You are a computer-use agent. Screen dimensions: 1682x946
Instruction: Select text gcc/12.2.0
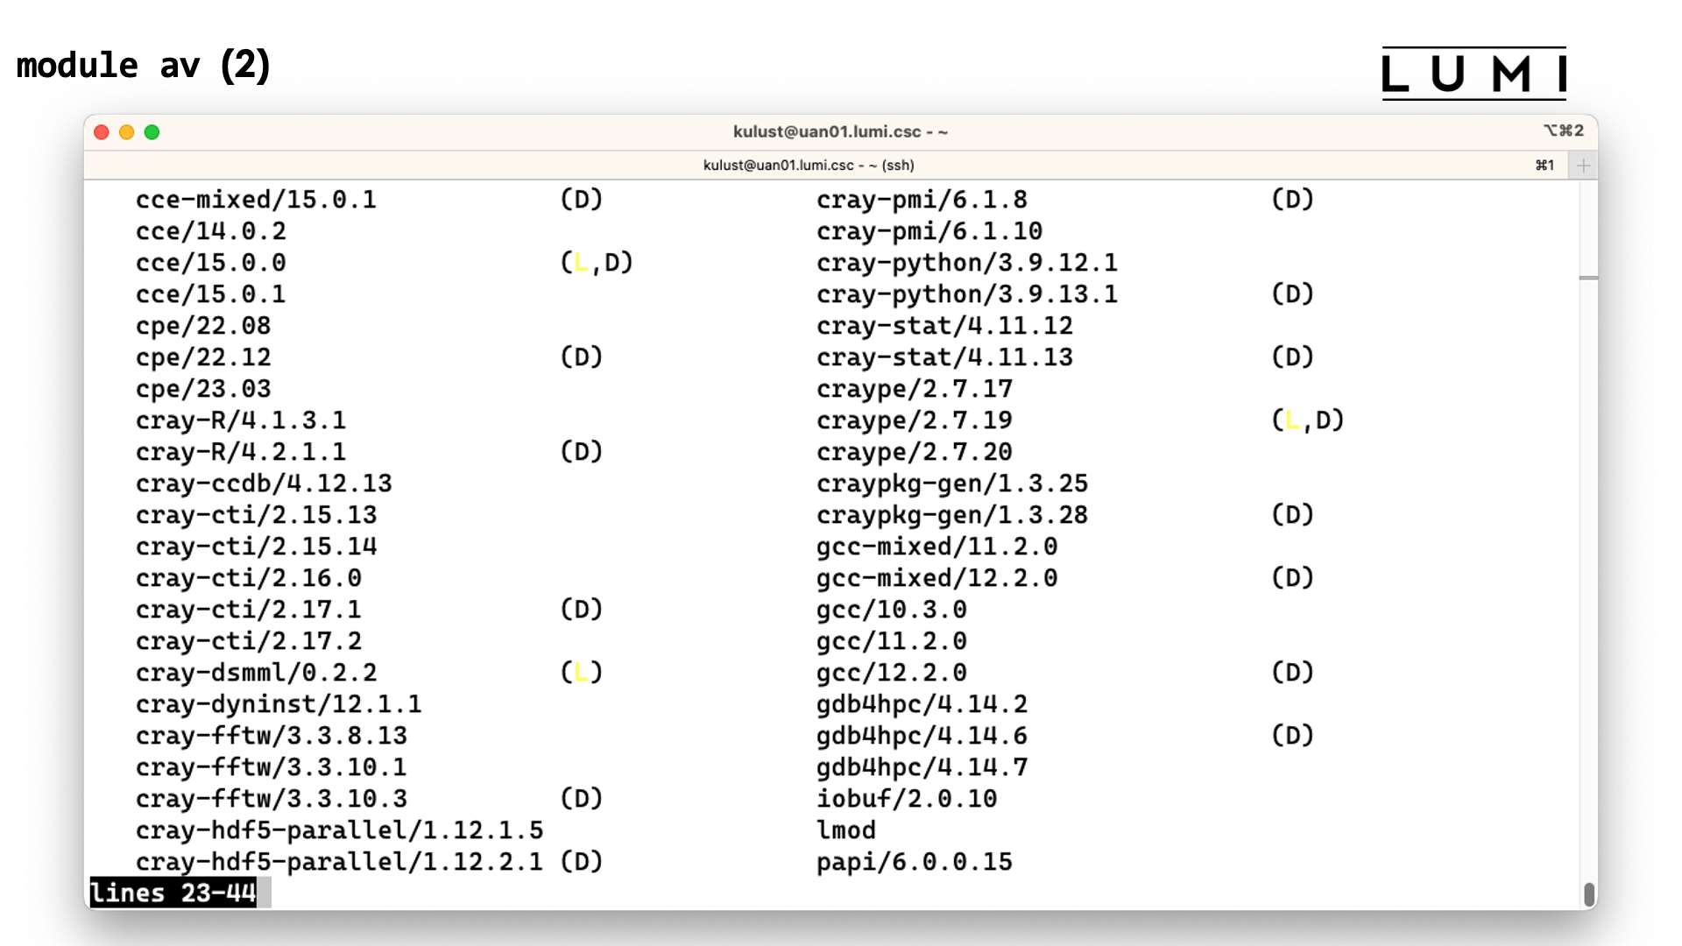(x=892, y=673)
